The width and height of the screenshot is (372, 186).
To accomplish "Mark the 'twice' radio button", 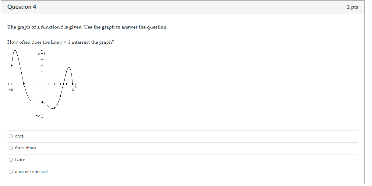I will [11, 160].
